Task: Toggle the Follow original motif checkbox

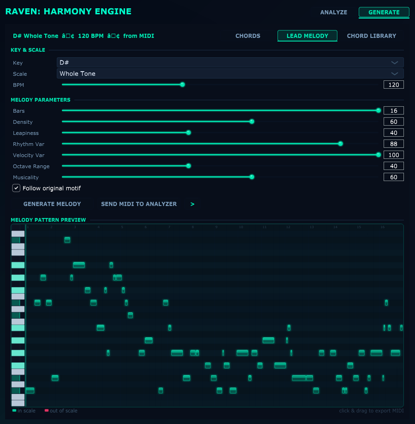Action: (x=16, y=188)
